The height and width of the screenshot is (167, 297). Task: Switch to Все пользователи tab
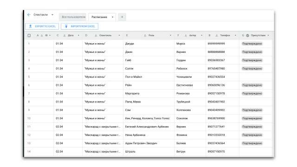pyautogui.click(x=73, y=17)
